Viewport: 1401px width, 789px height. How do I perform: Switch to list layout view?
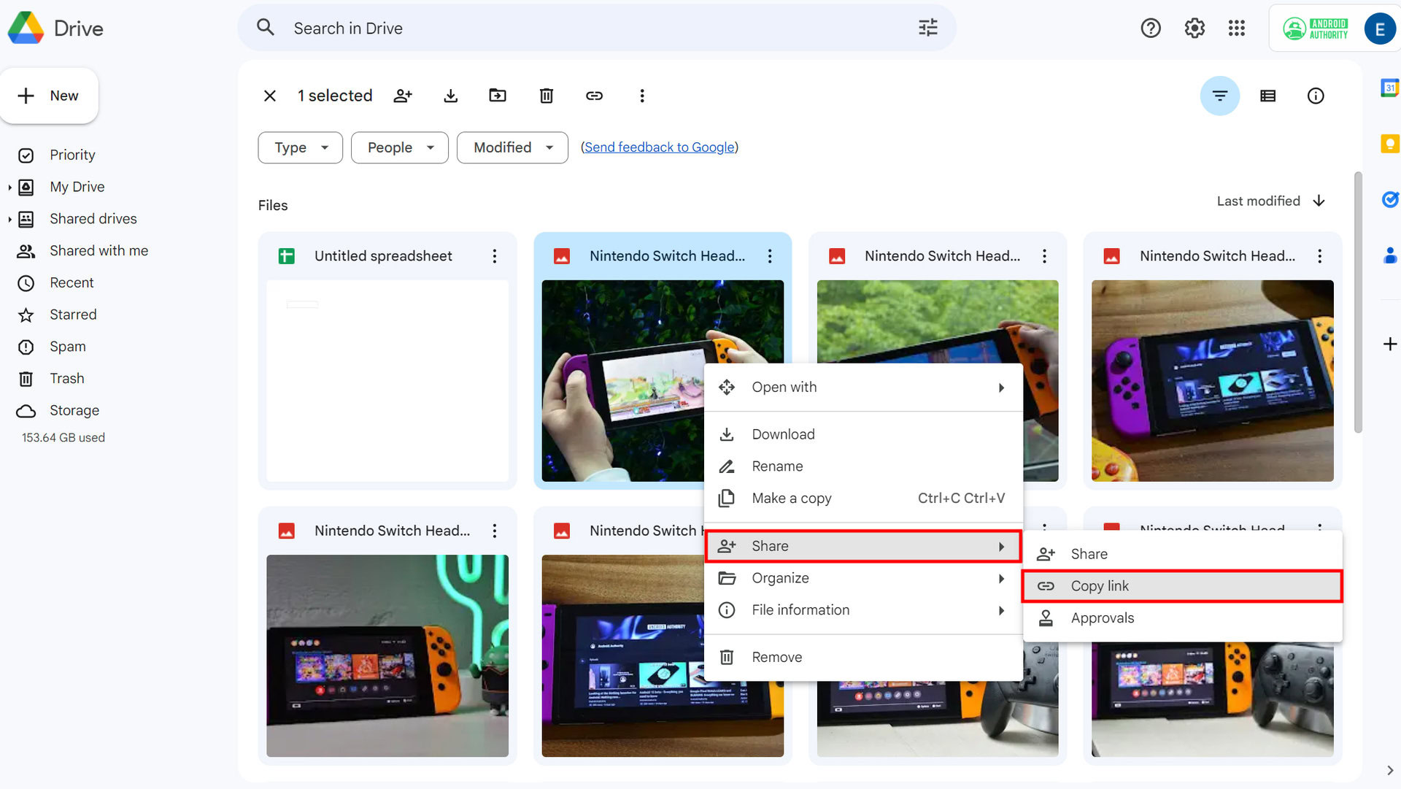click(1268, 96)
